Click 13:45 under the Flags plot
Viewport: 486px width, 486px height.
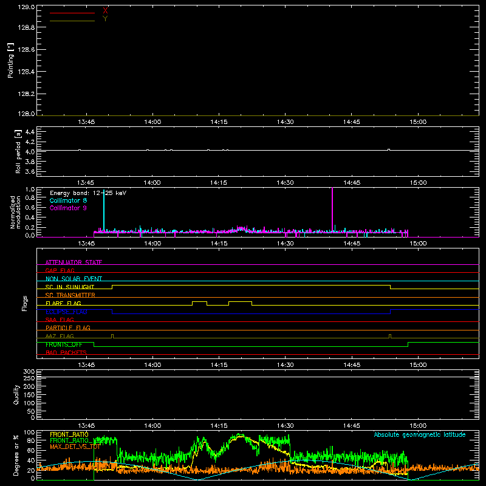click(86, 365)
